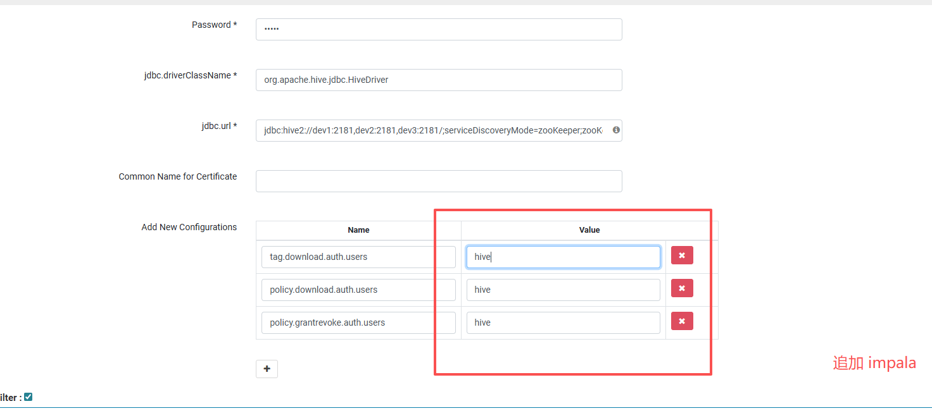Click the red 追加 impala annotation text
Image resolution: width=932 pixels, height=418 pixels.
pyautogui.click(x=874, y=363)
